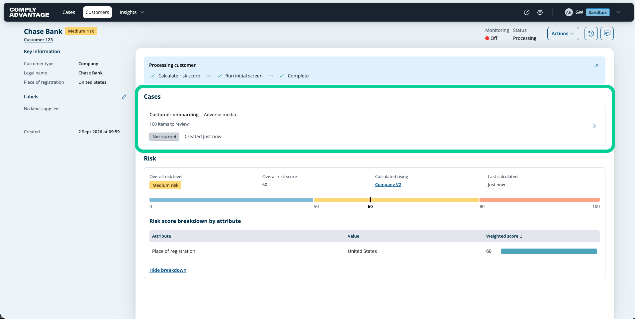The width and height of the screenshot is (635, 319).
Task: Click the Place of registration weighted score bar
Action: pyautogui.click(x=549, y=251)
